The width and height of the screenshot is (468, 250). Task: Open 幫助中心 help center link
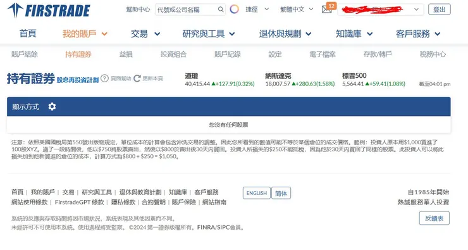pos(138,9)
